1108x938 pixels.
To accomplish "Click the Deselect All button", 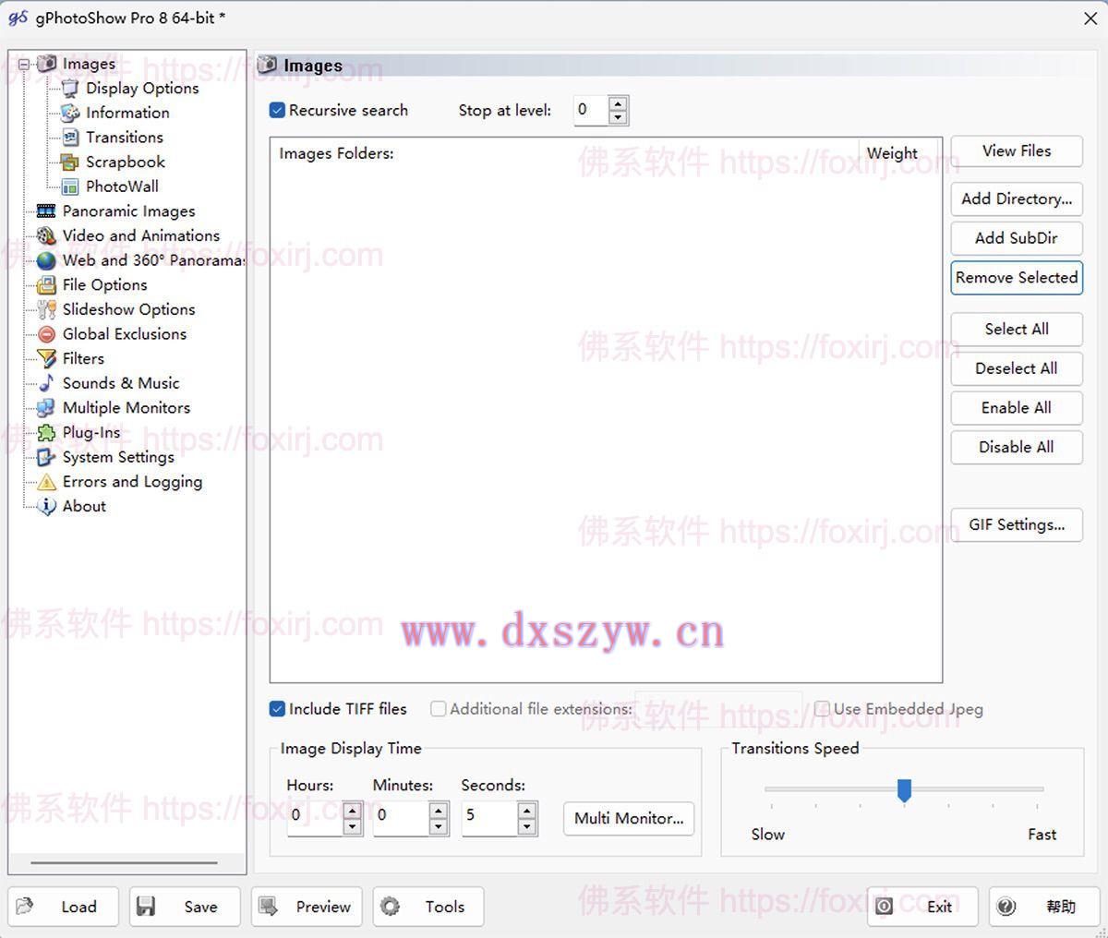I will click(x=1017, y=369).
